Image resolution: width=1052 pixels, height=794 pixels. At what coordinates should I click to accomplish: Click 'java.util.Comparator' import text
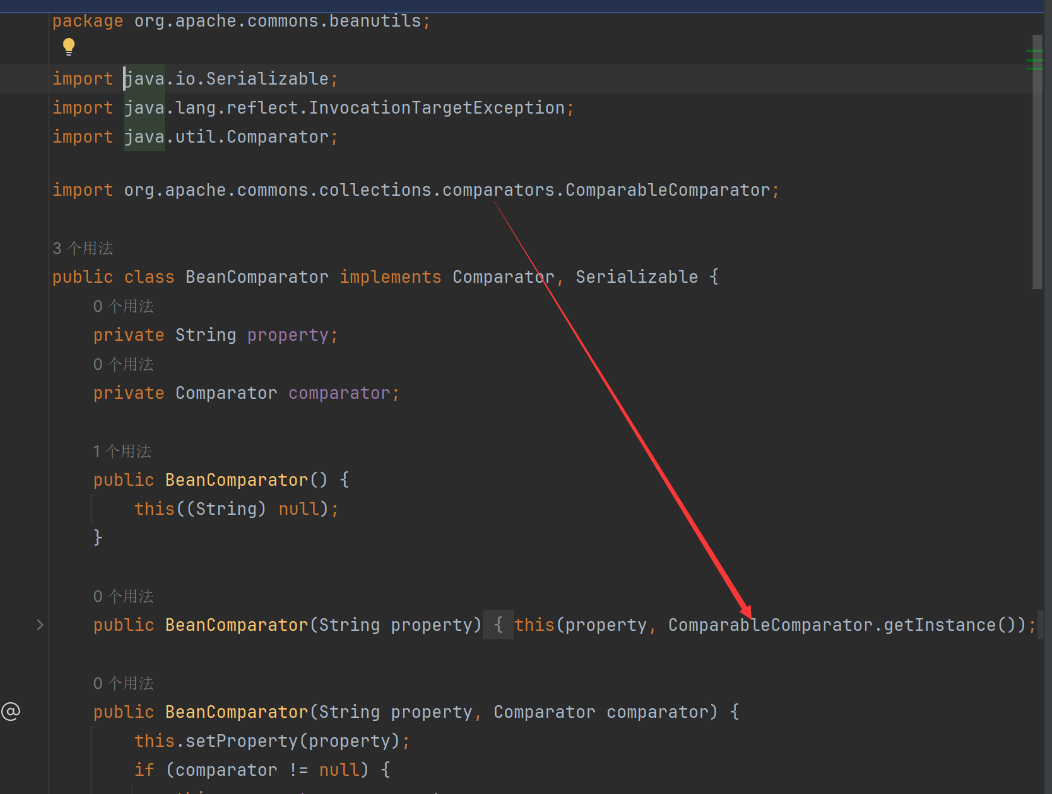[x=226, y=137]
